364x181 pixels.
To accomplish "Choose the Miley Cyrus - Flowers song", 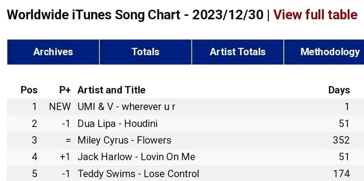I will coord(124,140).
